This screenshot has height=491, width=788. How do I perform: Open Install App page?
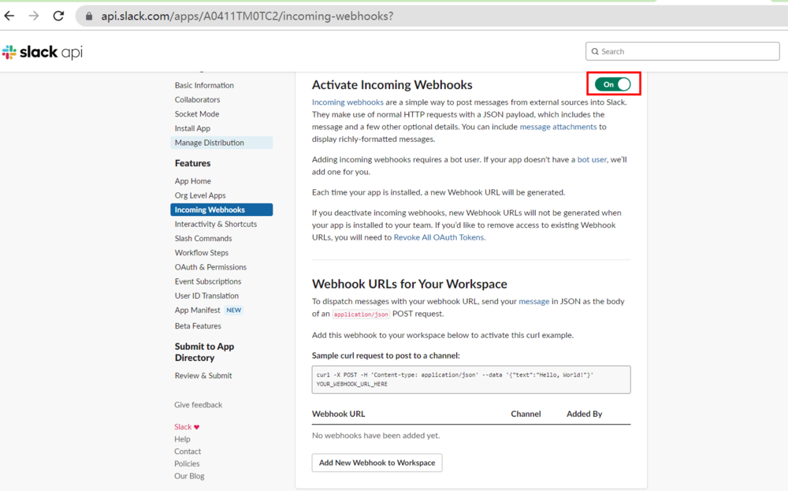pyautogui.click(x=192, y=128)
